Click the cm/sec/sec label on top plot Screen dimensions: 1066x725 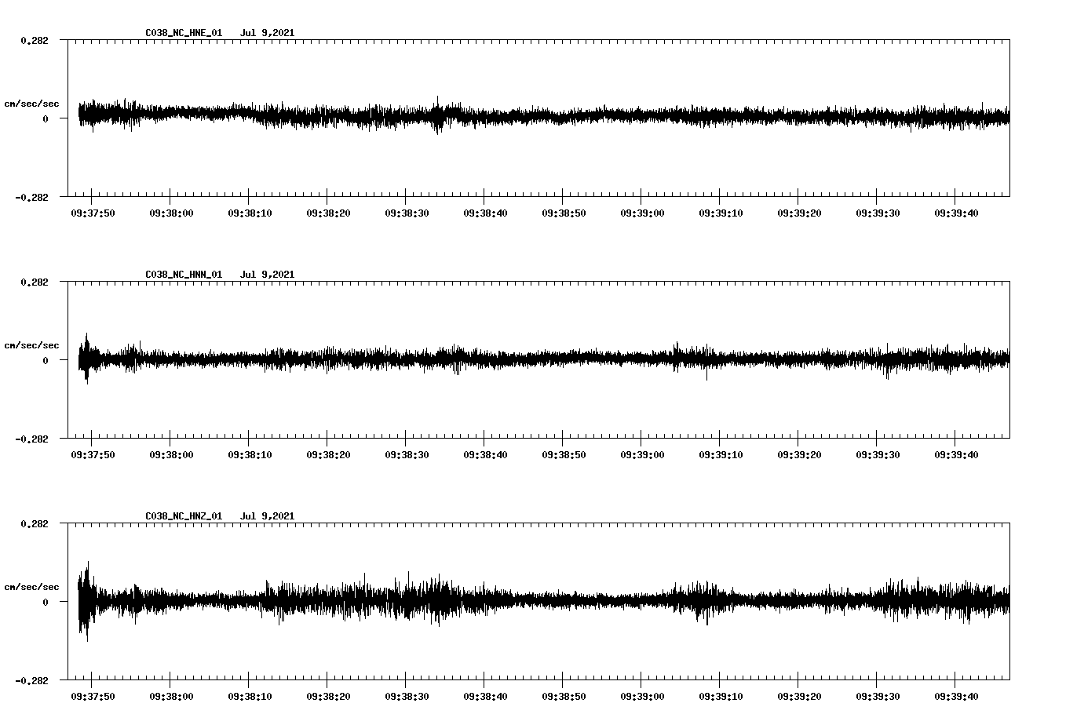32,102
